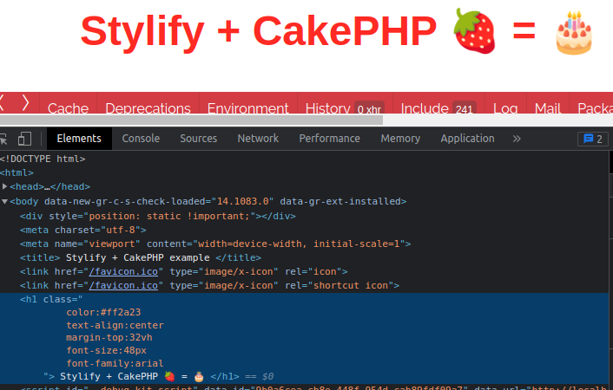Click the 241 badge on Include
This screenshot has width=613, height=390.
464,109
